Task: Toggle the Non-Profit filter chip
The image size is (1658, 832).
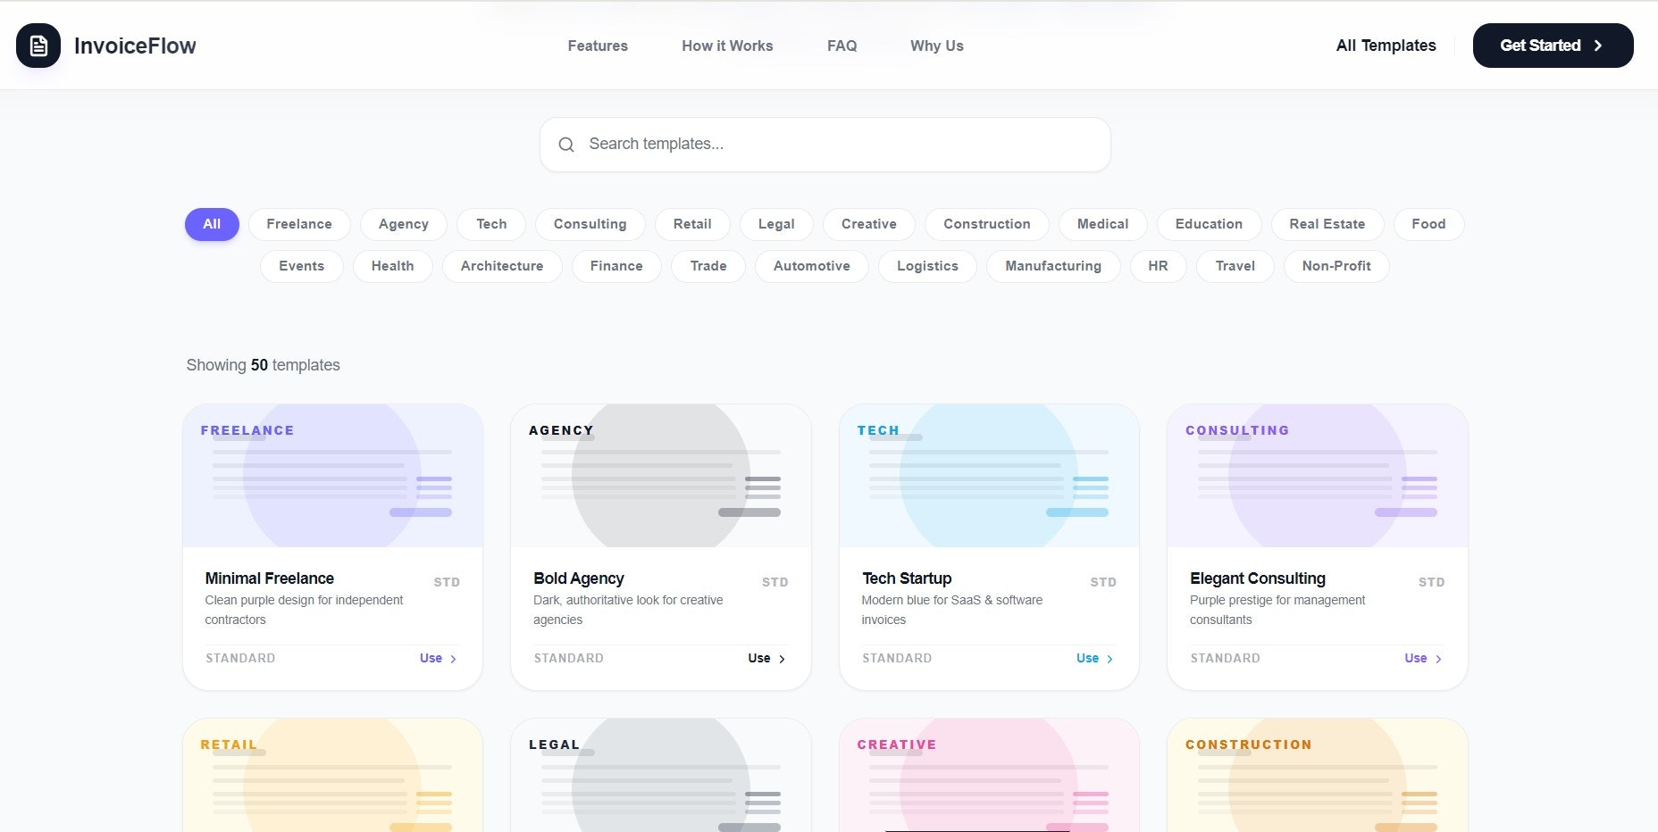Action: click(1336, 266)
